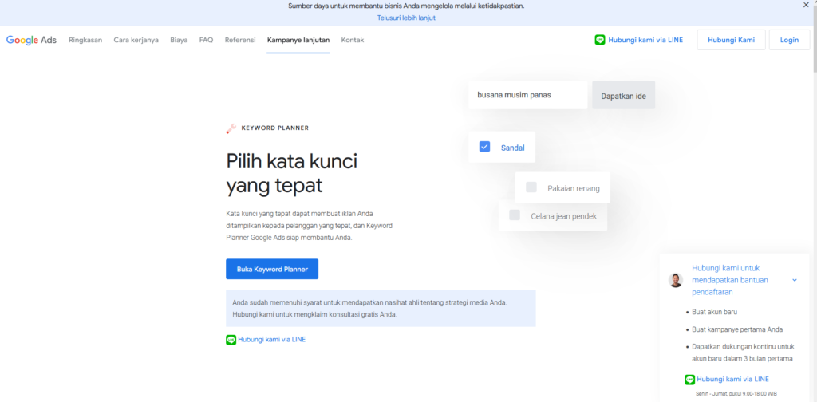Collapse the registration help panel chevron
The width and height of the screenshot is (817, 402).
795,280
